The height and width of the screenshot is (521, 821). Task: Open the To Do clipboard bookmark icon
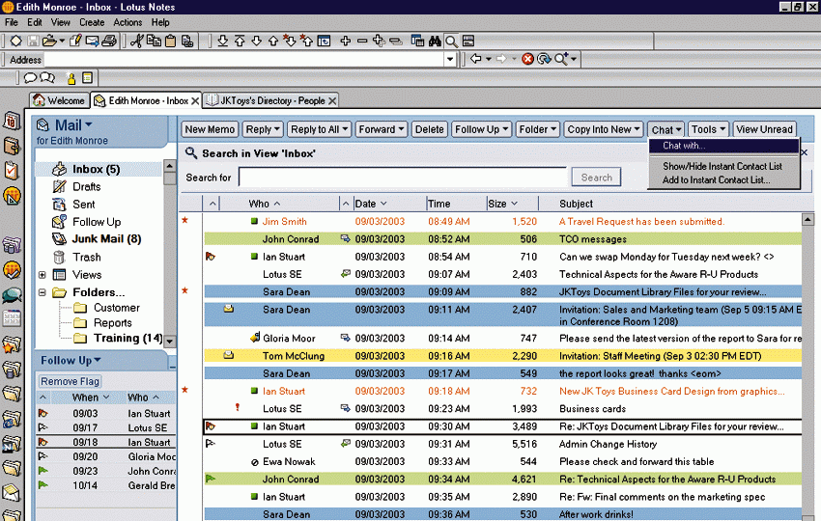(12, 171)
